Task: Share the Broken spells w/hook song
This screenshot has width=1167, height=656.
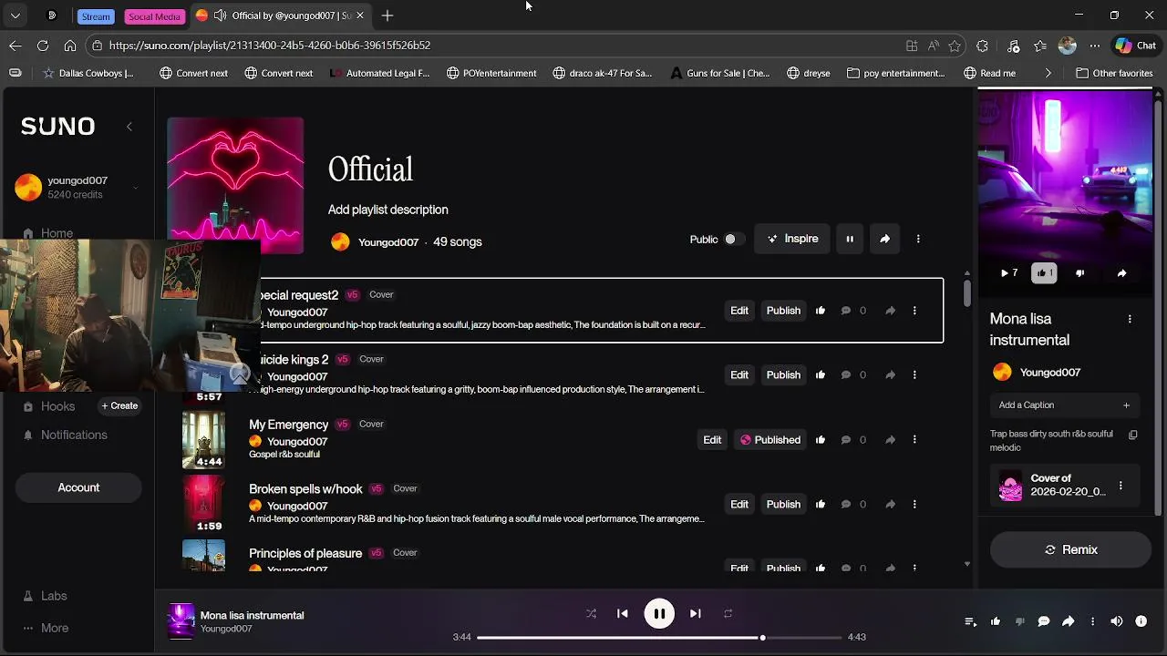Action: (x=890, y=505)
